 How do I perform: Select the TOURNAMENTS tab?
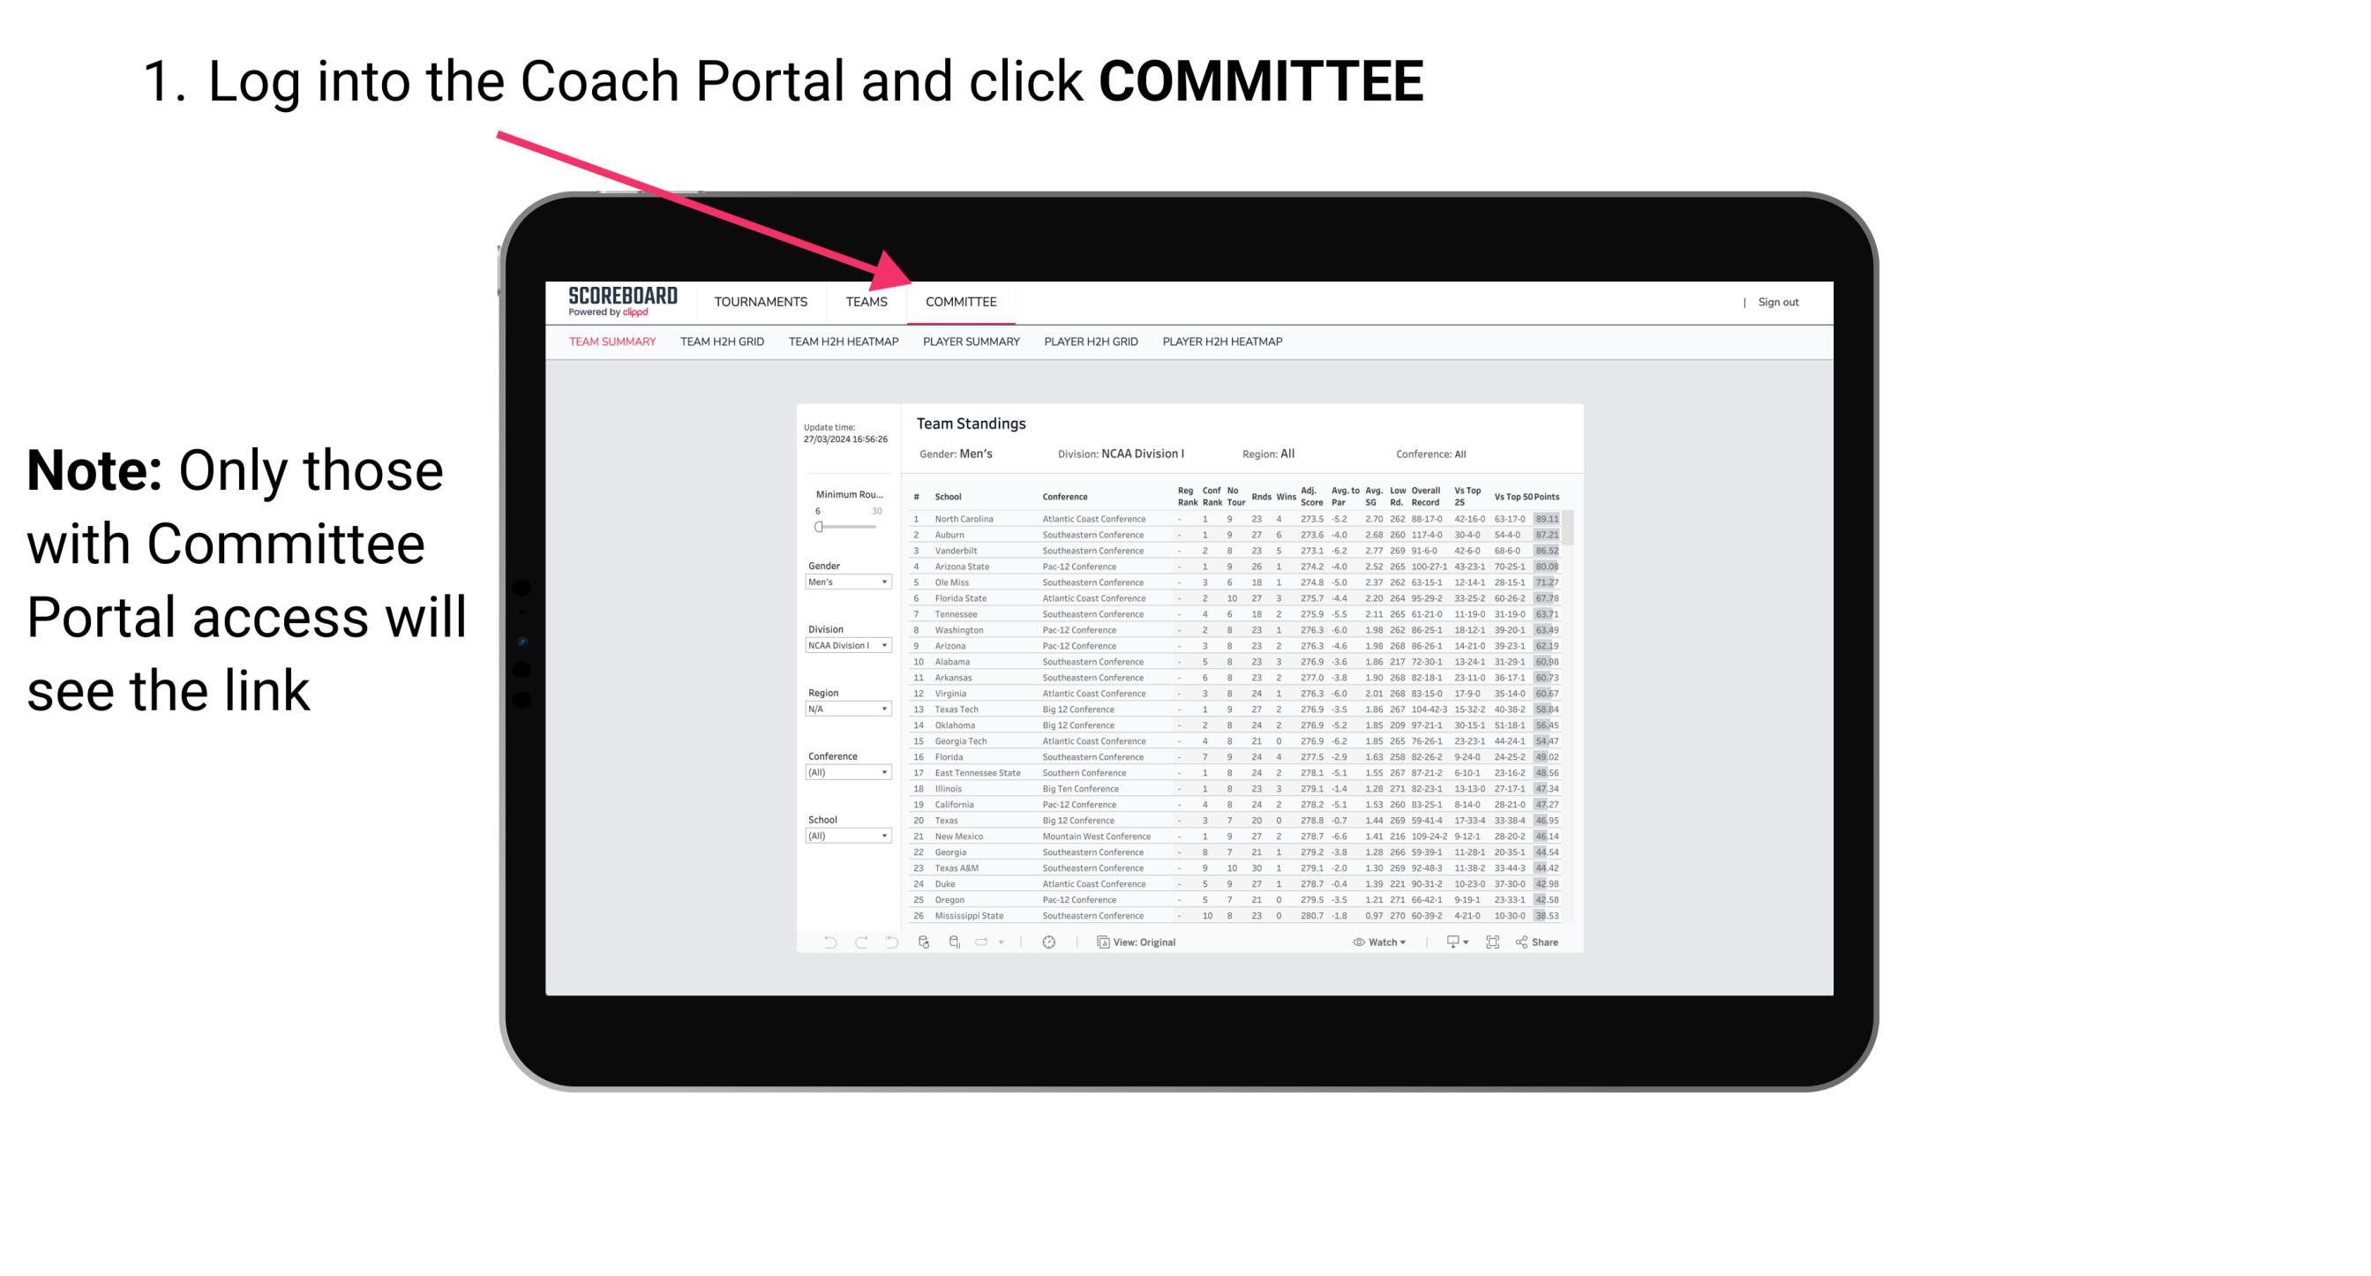click(x=762, y=304)
